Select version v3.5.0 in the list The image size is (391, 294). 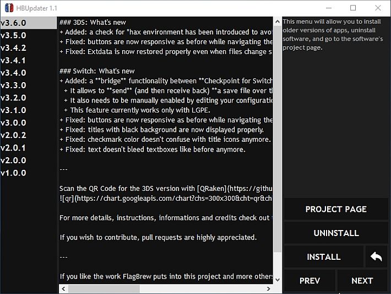[x=29, y=35]
